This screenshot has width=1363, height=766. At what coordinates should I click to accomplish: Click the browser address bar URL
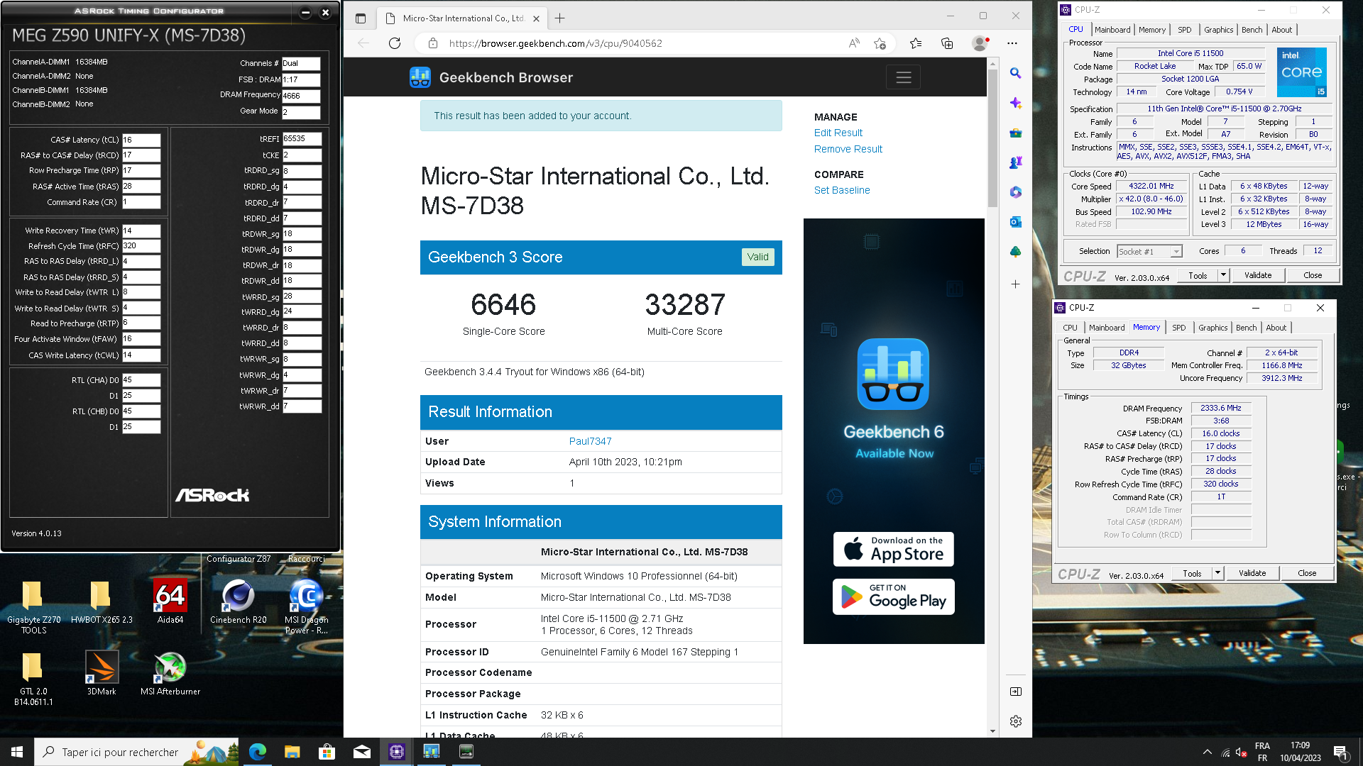pyautogui.click(x=556, y=43)
